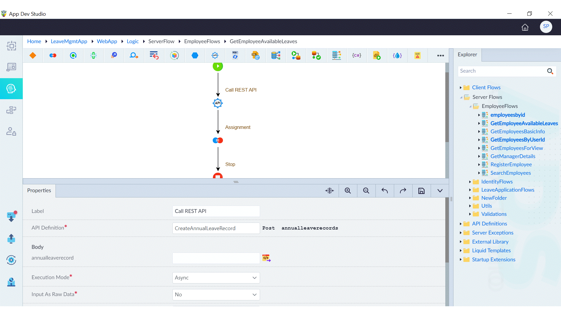Select the green bracket tool

(x=93, y=55)
